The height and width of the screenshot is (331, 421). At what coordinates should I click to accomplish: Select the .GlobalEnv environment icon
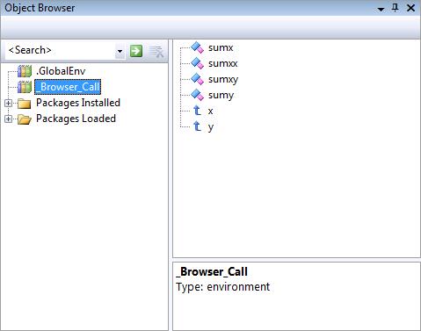(25, 71)
